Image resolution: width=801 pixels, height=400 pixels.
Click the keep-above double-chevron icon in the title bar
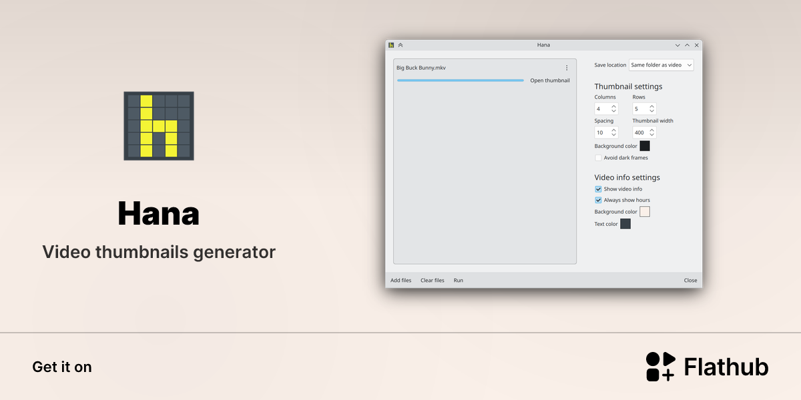click(400, 45)
